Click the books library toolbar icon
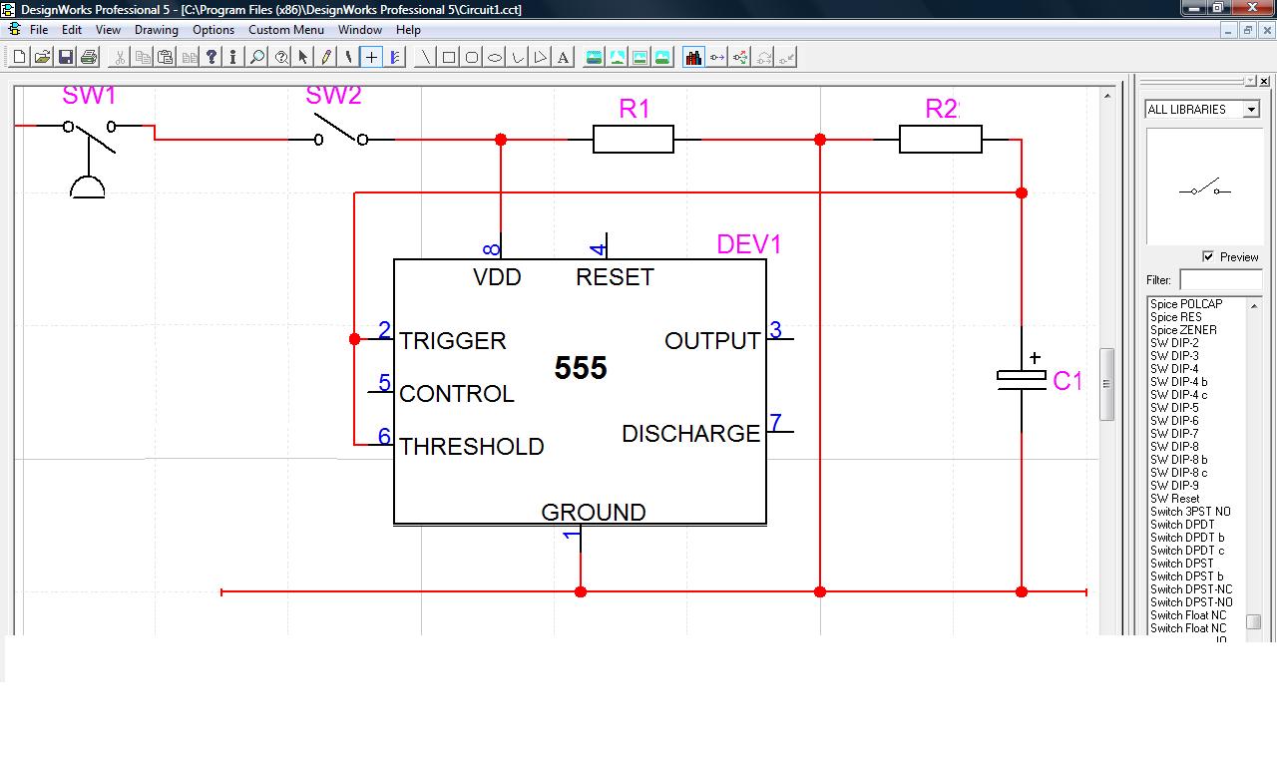 click(x=693, y=57)
